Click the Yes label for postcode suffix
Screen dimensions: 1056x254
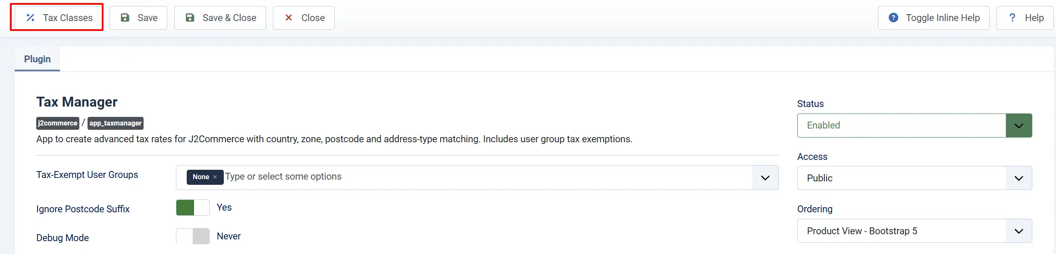point(224,208)
